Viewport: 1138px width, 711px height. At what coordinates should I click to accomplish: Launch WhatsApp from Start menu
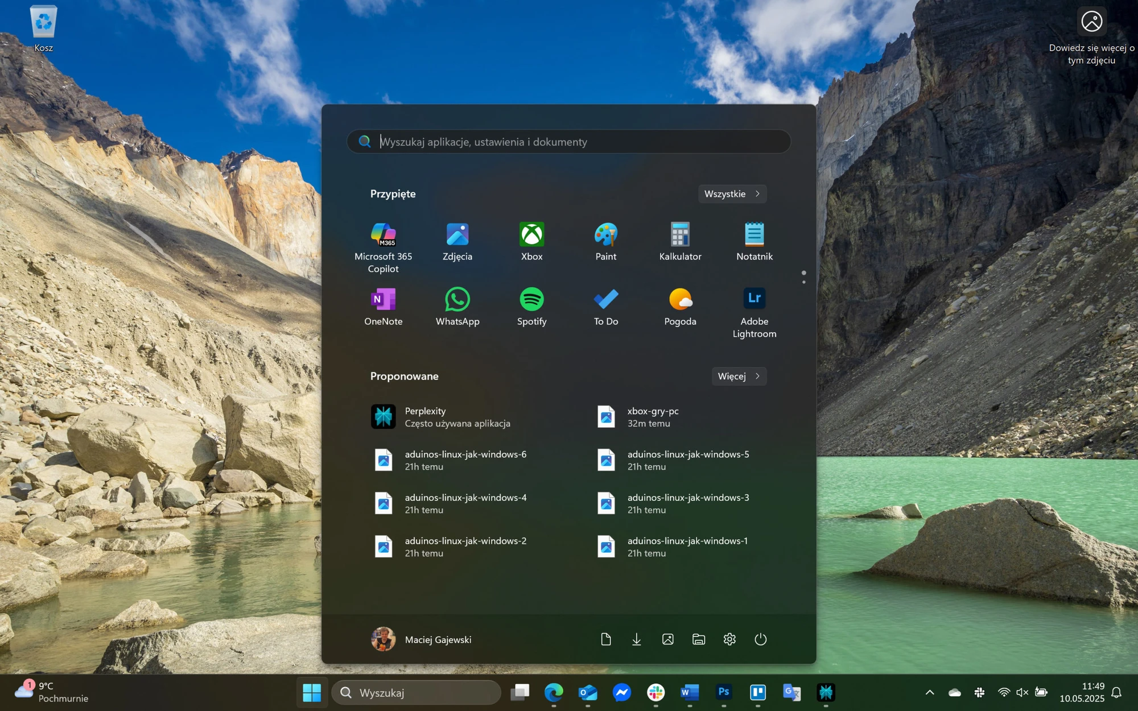(x=457, y=307)
